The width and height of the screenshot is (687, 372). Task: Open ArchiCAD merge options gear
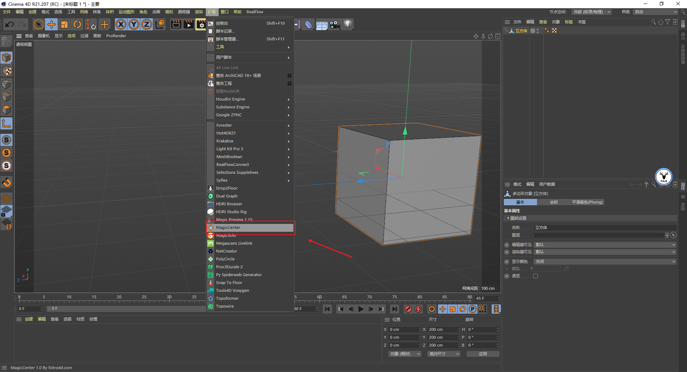(x=289, y=75)
